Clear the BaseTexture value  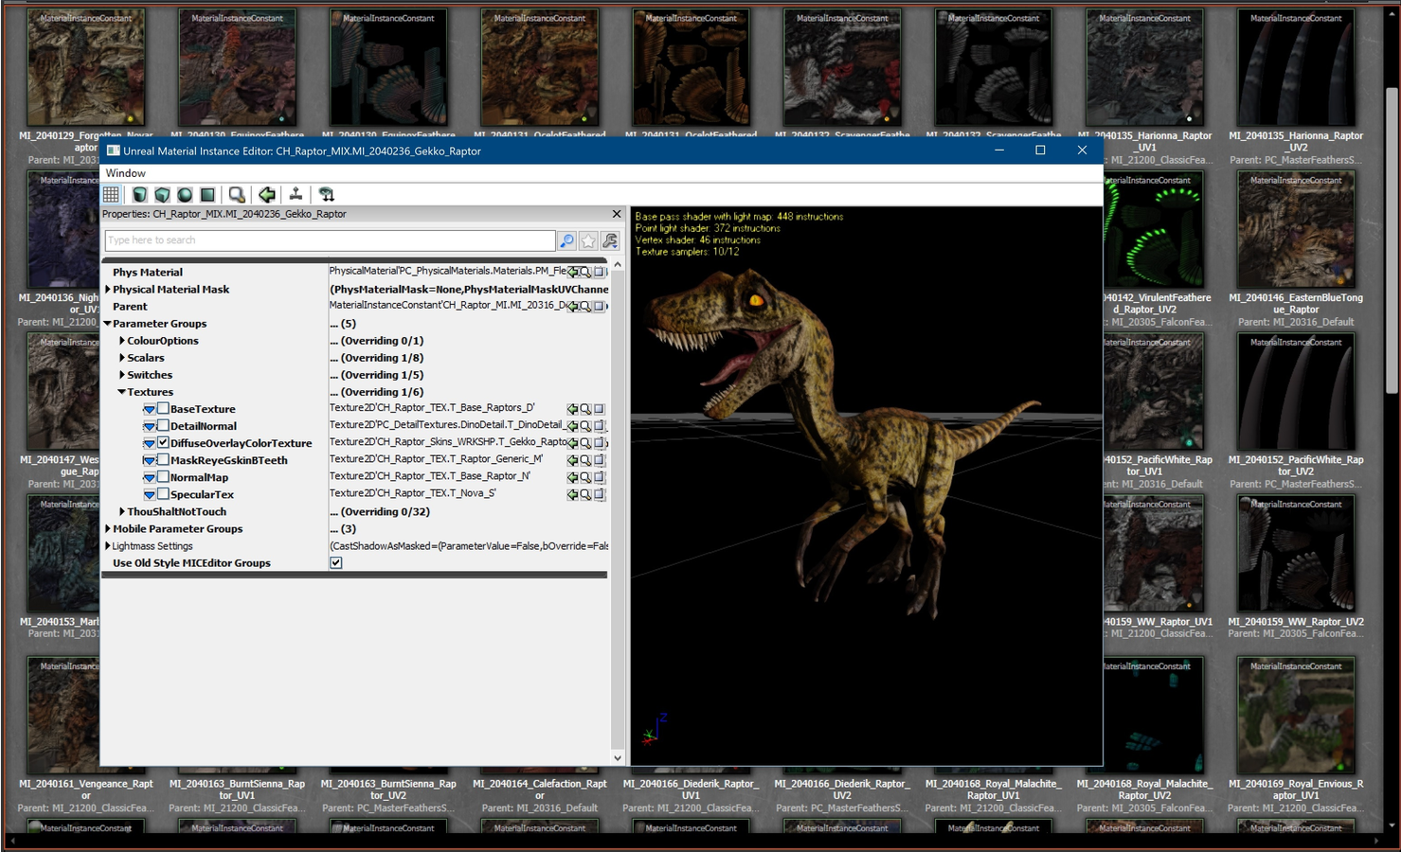point(600,409)
